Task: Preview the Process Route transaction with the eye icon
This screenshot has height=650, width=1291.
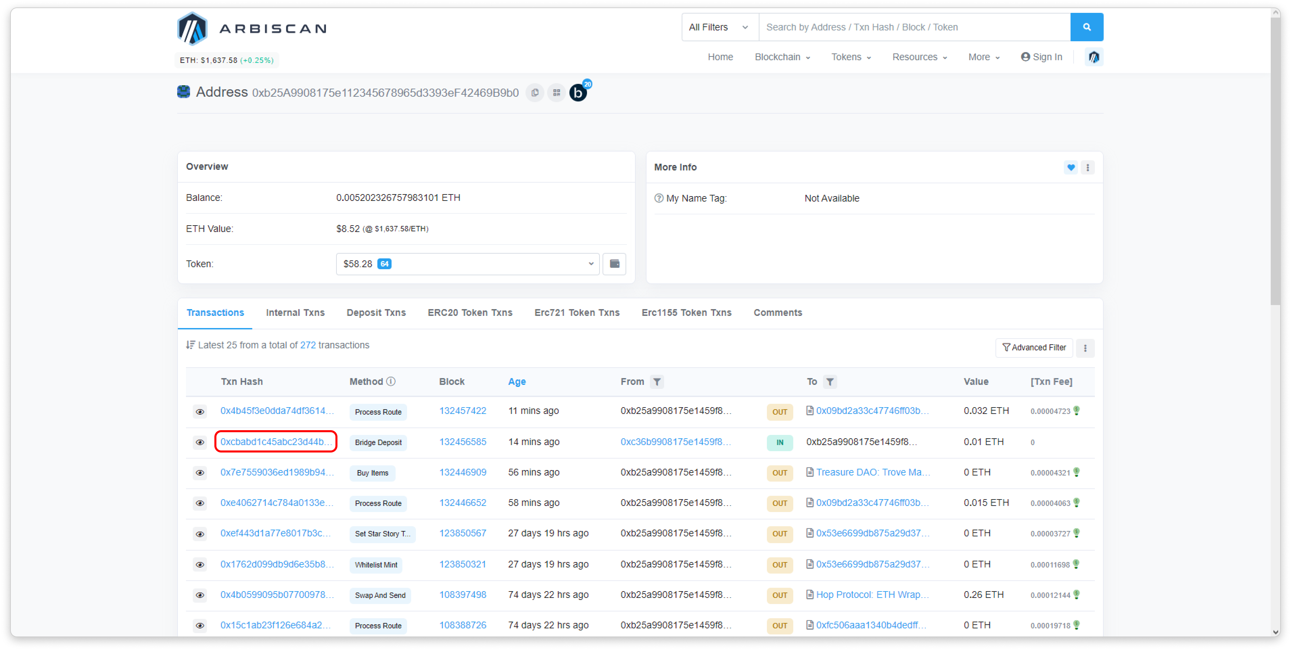Action: [x=200, y=412]
